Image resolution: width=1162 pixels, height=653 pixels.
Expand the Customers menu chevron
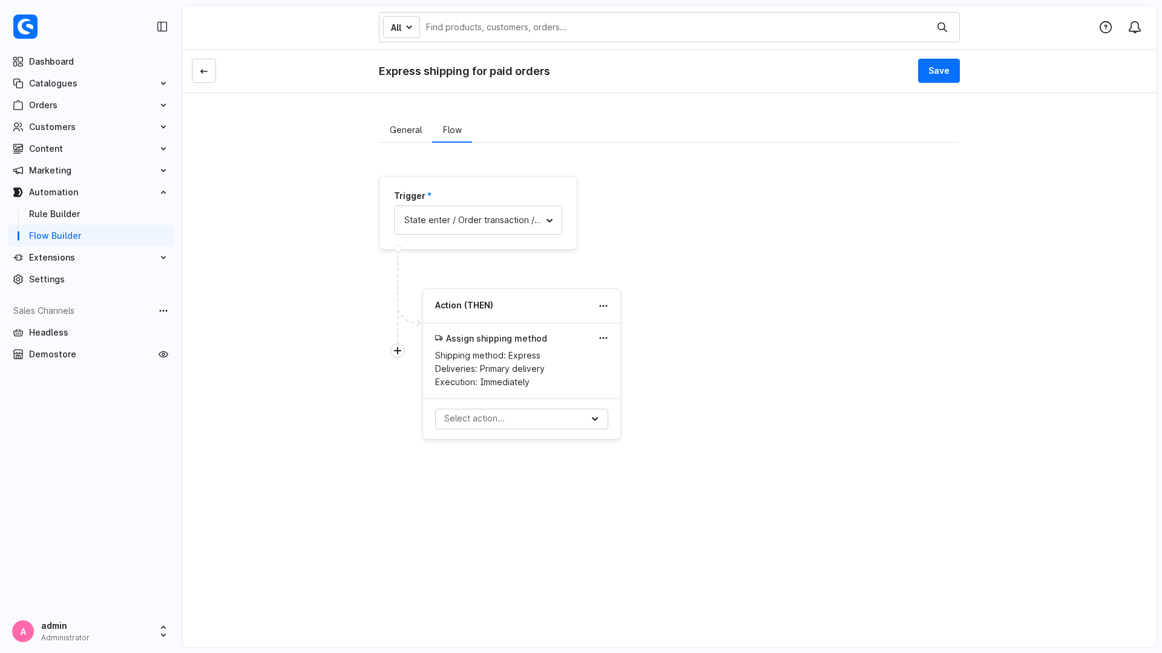[x=163, y=127]
